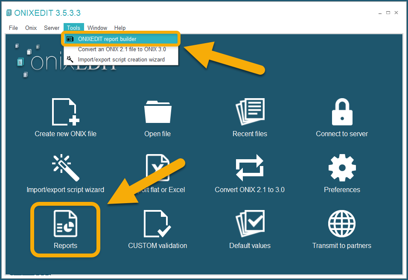Select Import/export script creation wizard entry

click(x=121, y=59)
